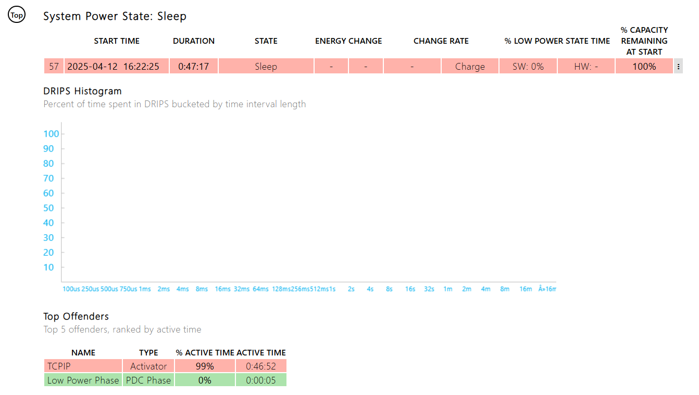Click the Charge cell in session row
This screenshot has height=395, width=699.
tap(469, 67)
